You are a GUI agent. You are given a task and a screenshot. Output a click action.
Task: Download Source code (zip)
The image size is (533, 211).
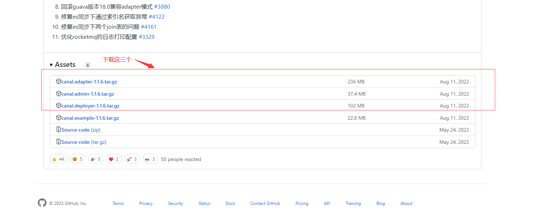click(x=81, y=130)
